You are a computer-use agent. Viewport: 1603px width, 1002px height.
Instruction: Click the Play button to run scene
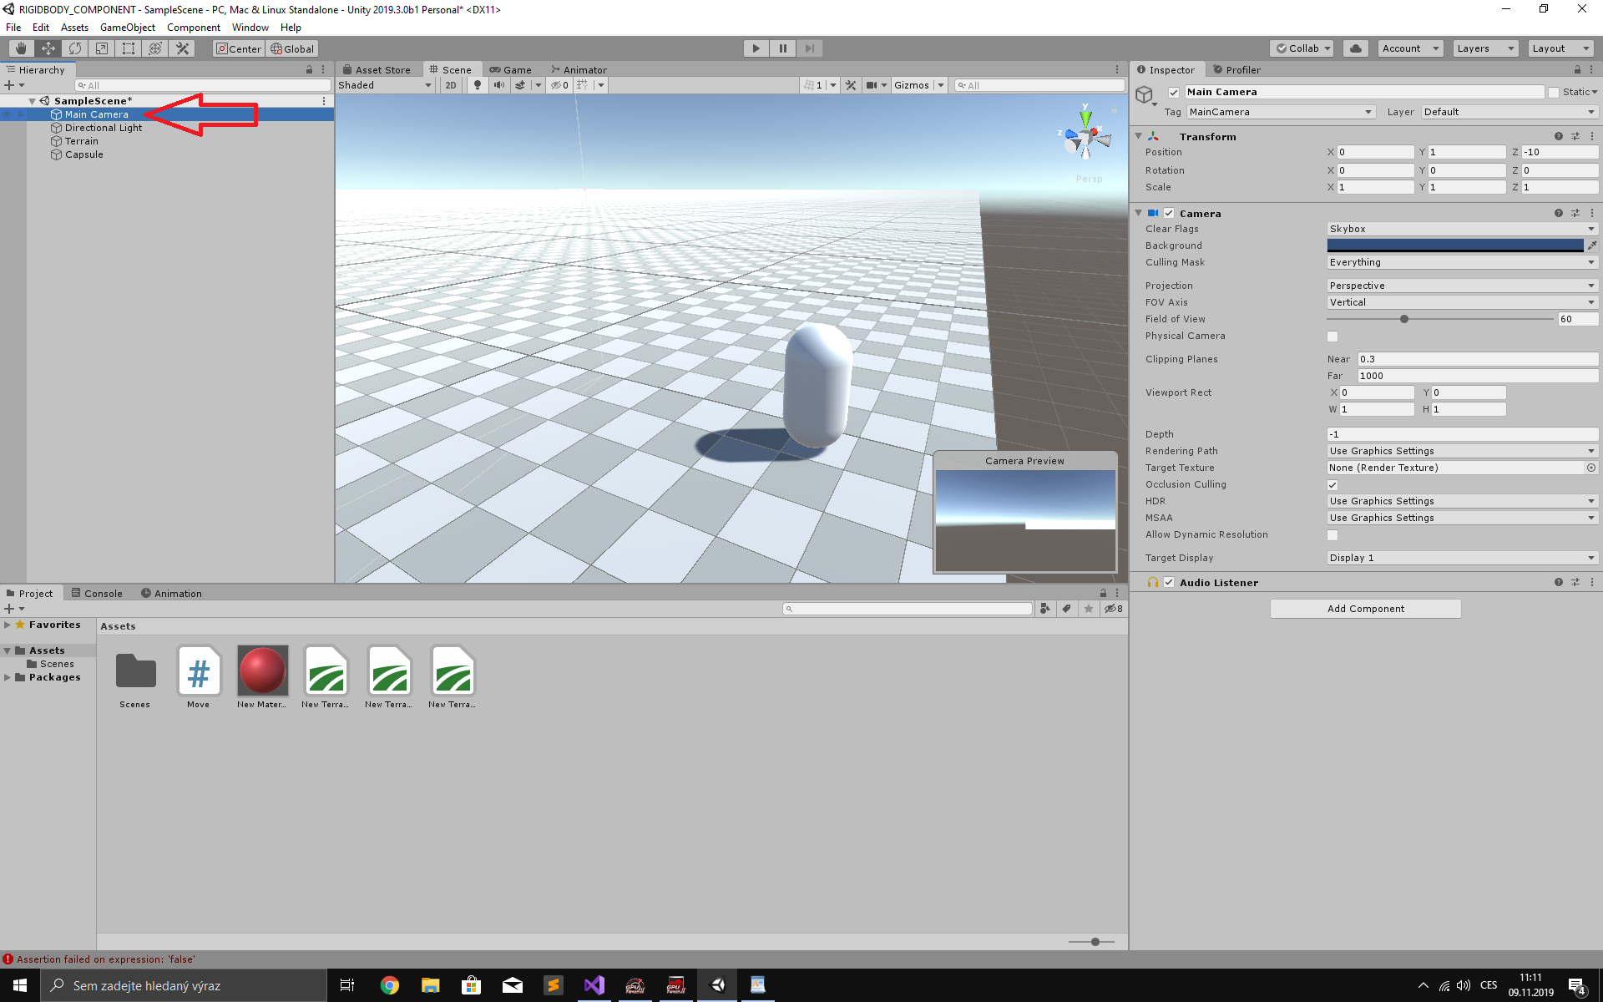click(x=754, y=48)
